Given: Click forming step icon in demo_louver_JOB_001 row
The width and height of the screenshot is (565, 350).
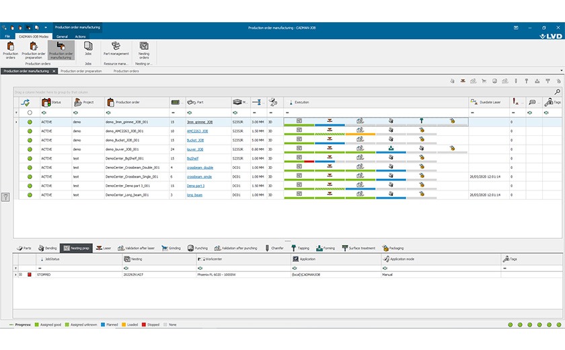Looking at the screenshot, I should tap(391, 148).
